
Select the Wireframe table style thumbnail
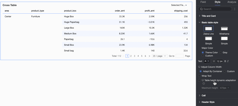[x=224, y=29]
